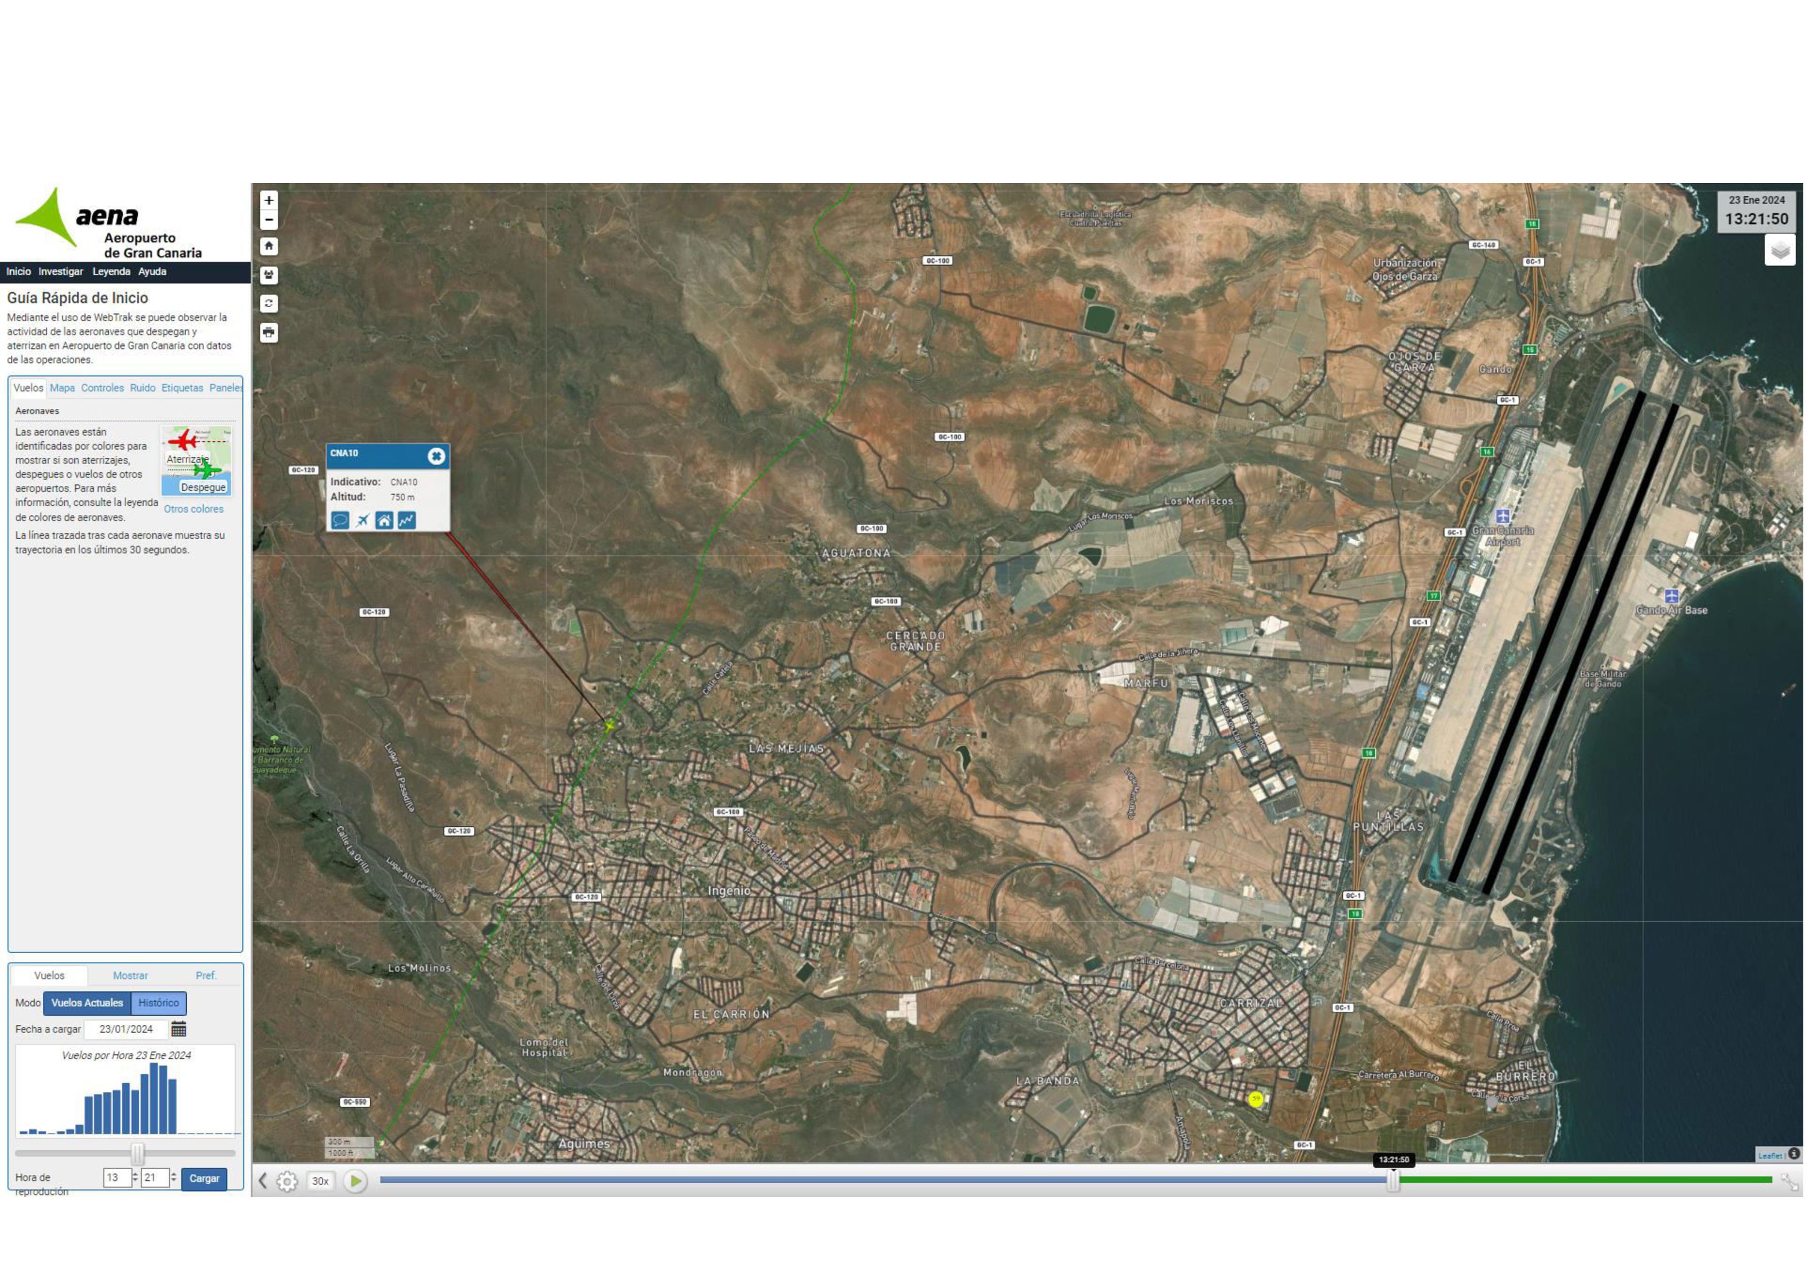
Task: Click the Cargar button
Action: pos(204,1179)
